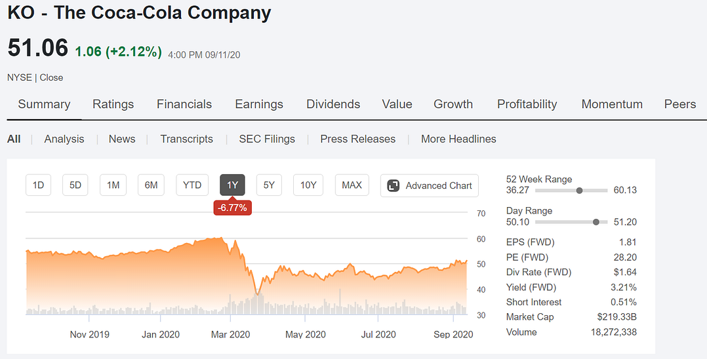Open the Dividends tab
The width and height of the screenshot is (707, 359).
pos(333,105)
